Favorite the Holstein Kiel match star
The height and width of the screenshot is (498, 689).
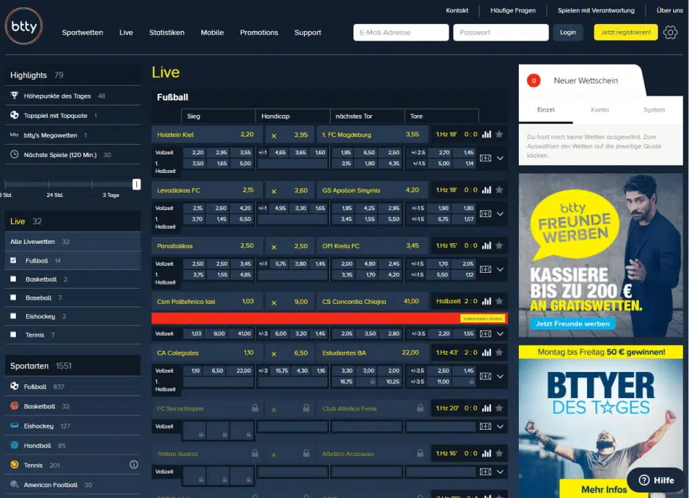(x=499, y=134)
